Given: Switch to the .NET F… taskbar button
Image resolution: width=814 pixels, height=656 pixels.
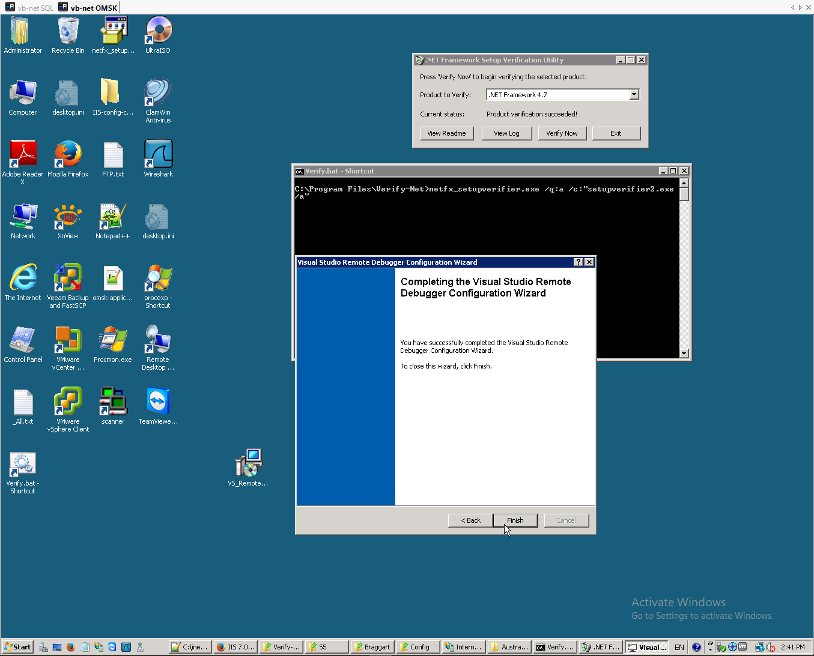Looking at the screenshot, I should click(x=601, y=647).
